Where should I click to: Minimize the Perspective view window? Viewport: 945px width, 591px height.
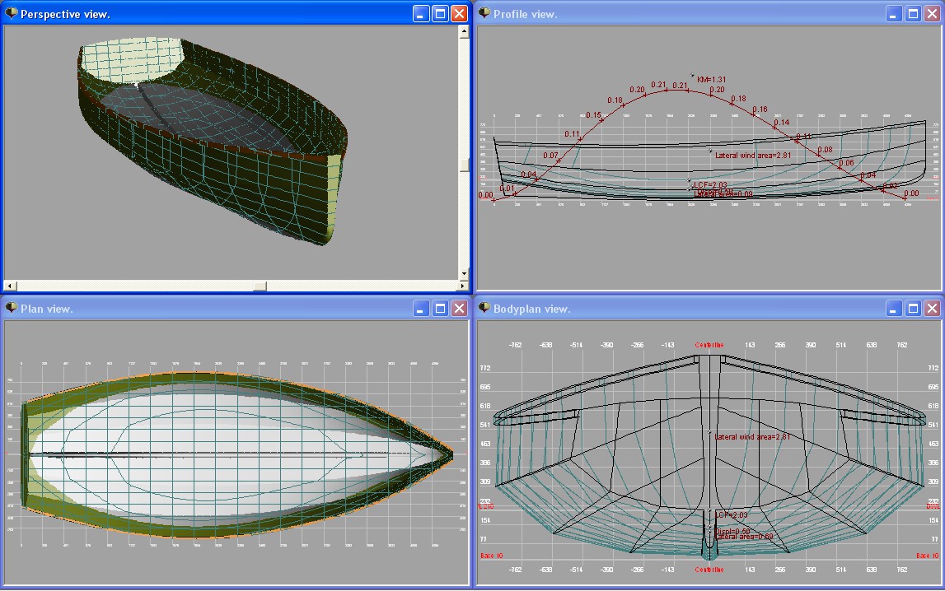click(x=421, y=13)
